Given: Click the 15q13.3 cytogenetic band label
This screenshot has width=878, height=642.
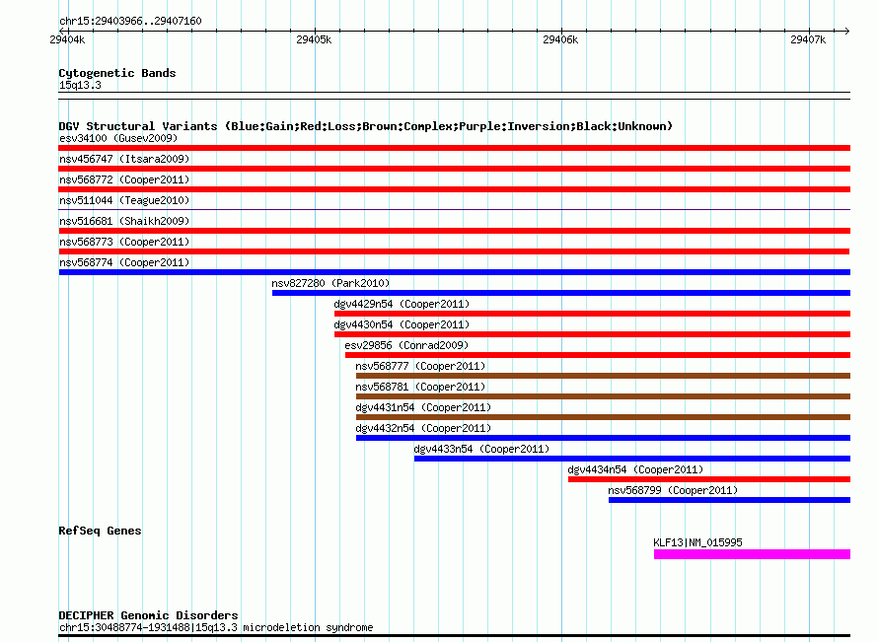Looking at the screenshot, I should coord(80,85).
